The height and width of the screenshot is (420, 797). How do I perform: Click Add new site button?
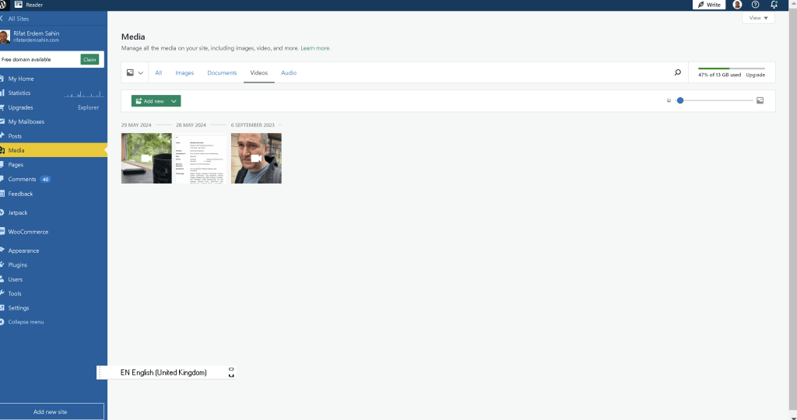(x=51, y=412)
